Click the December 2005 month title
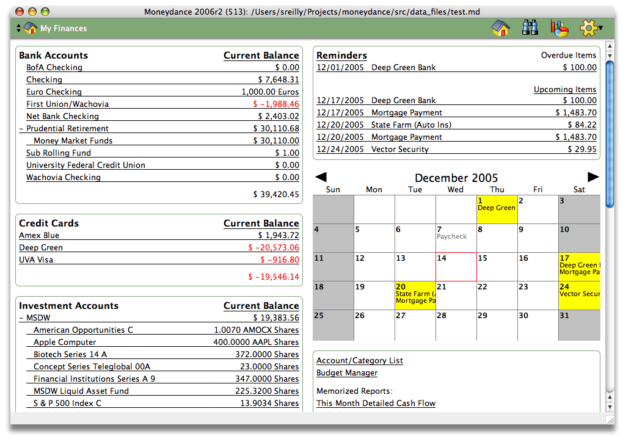Screen dimensions: 623x439 tap(456, 178)
